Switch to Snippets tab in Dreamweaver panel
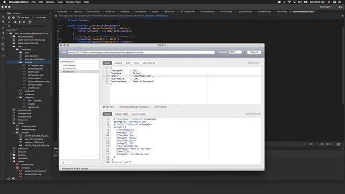The image size is (345, 194). click(x=17, y=13)
